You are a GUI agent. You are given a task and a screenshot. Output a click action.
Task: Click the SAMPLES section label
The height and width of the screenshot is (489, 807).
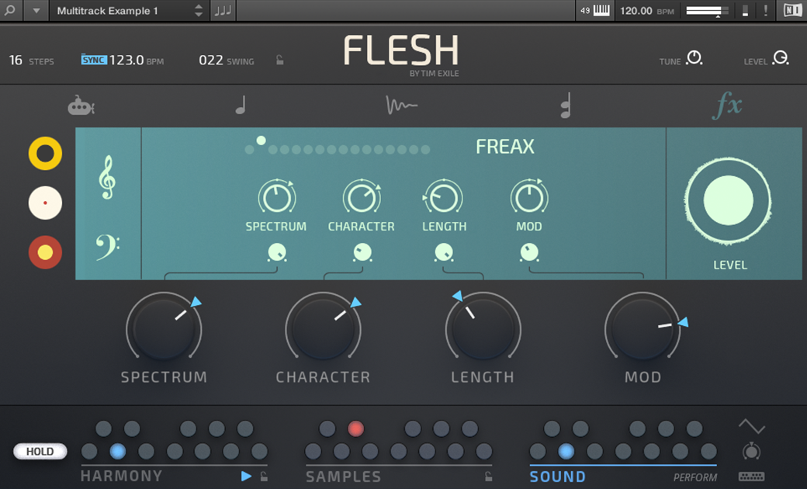coord(343,477)
